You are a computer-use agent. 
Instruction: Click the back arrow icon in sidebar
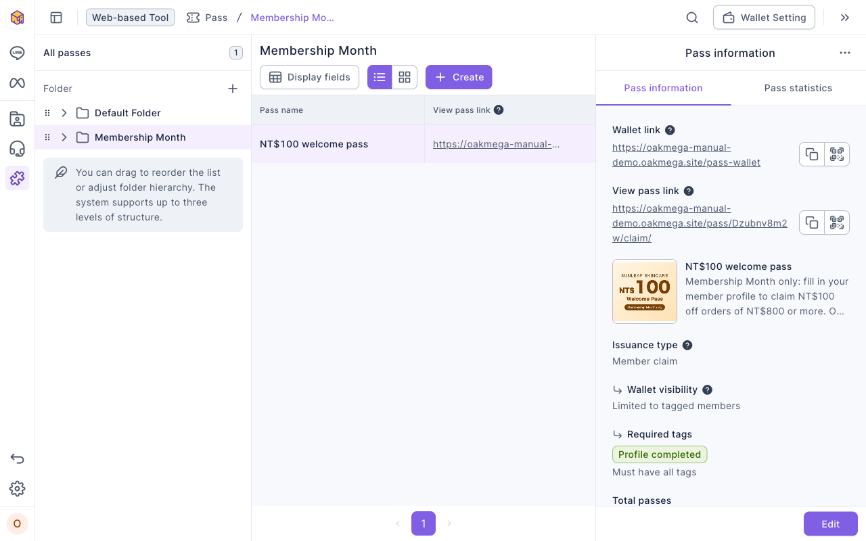tap(17, 458)
